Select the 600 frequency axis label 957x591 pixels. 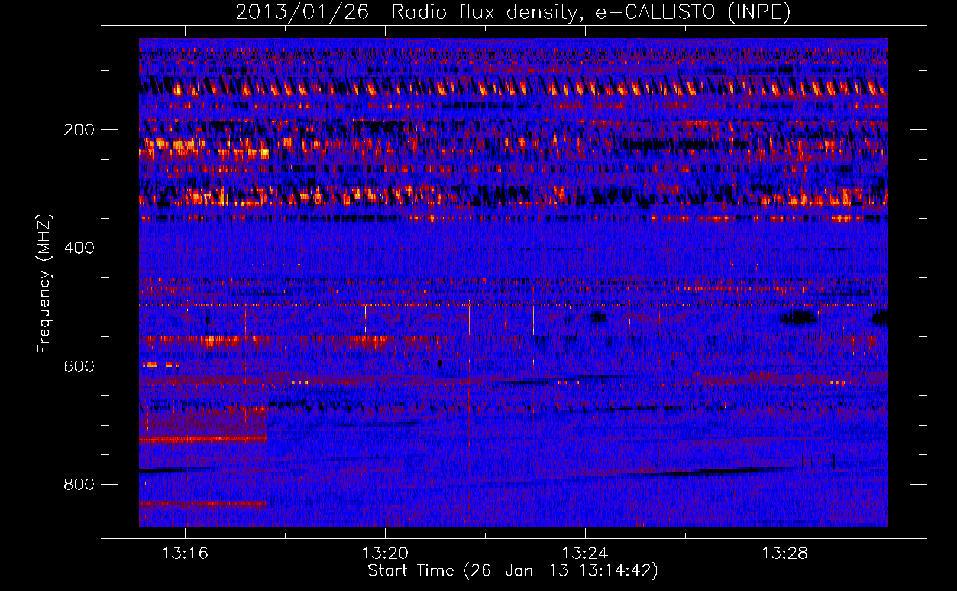coord(79,366)
